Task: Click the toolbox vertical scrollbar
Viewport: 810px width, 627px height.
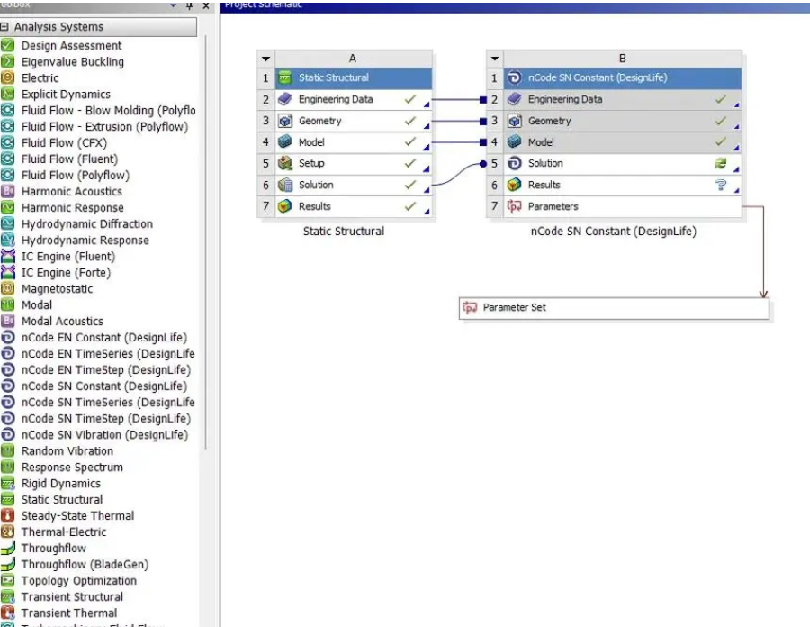Action: tap(203, 270)
